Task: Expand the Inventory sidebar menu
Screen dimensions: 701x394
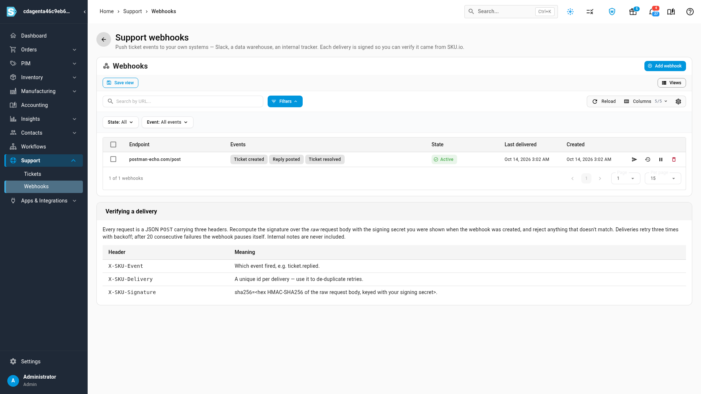Action: pos(44,77)
